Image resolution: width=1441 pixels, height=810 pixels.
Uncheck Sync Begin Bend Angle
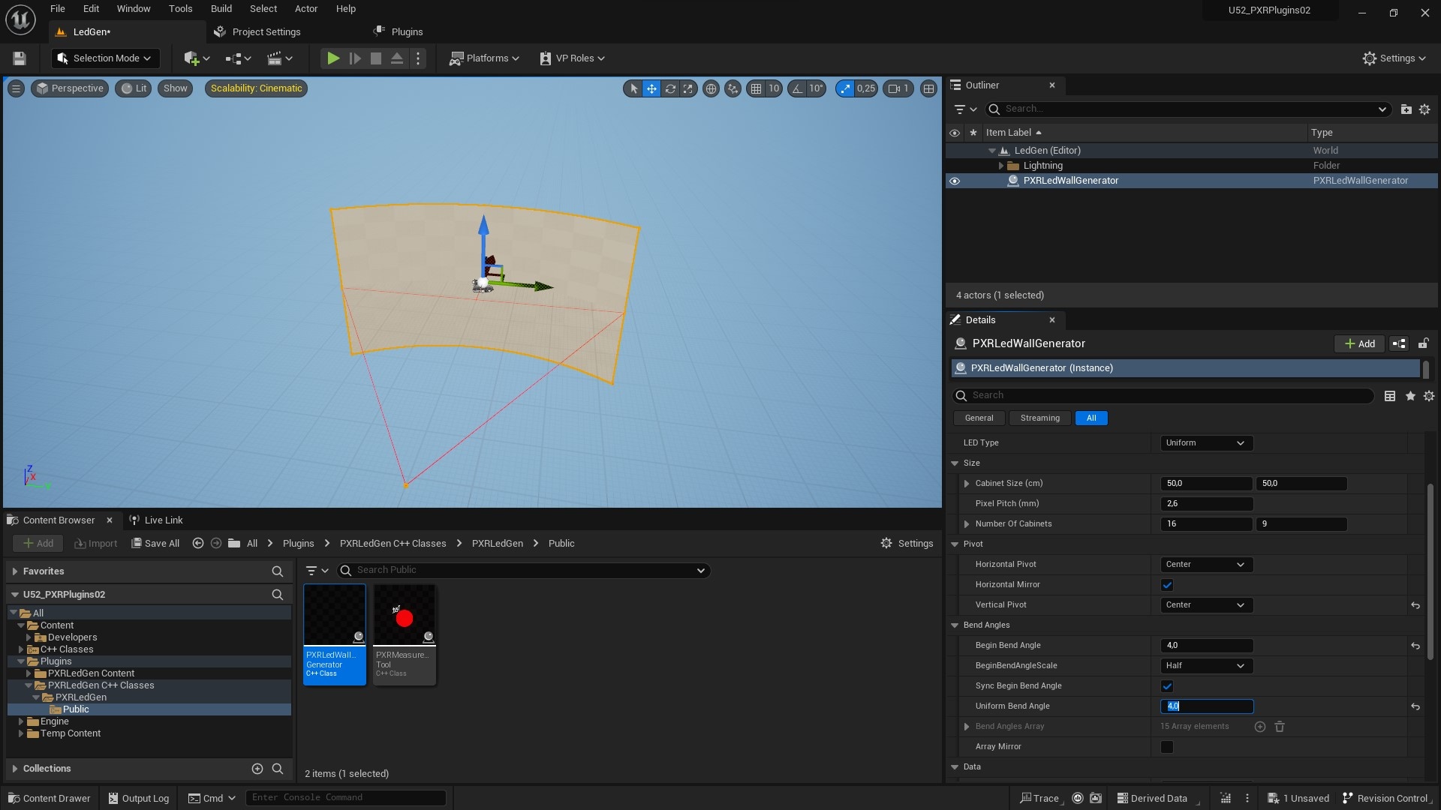1167,685
